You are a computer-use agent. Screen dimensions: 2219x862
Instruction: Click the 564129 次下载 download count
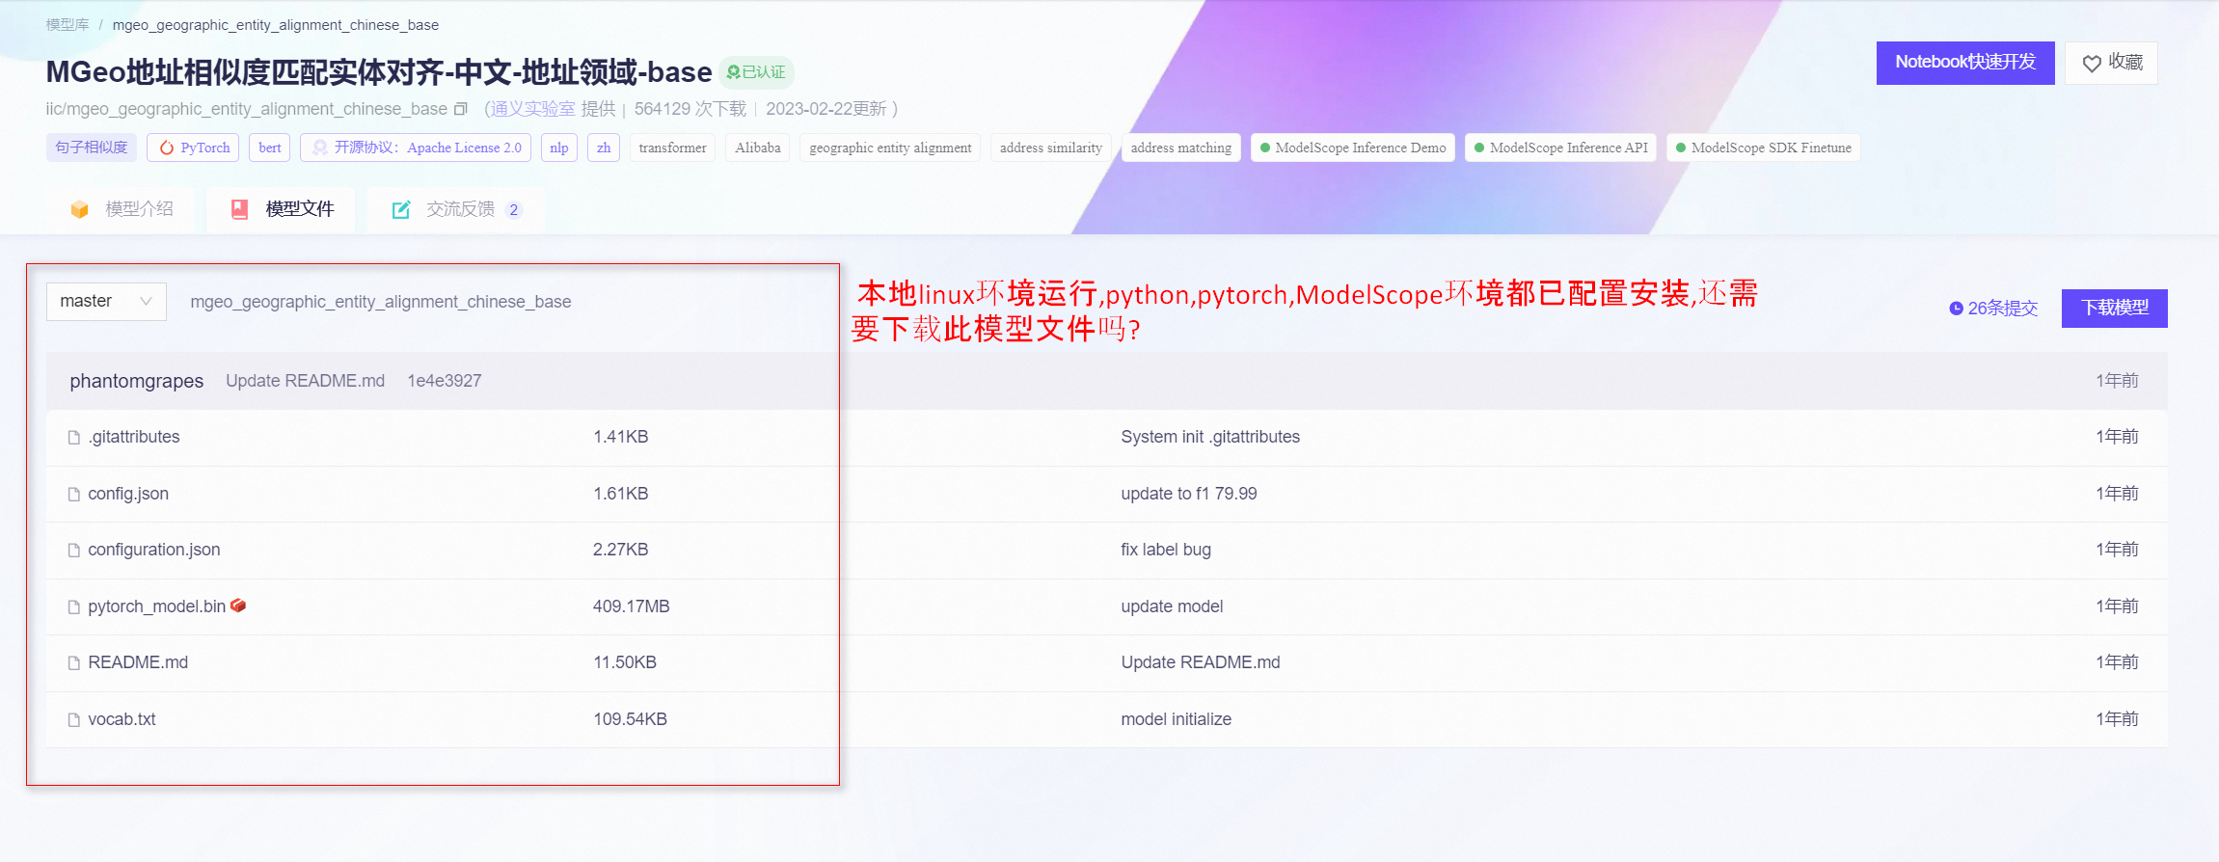pos(690,109)
